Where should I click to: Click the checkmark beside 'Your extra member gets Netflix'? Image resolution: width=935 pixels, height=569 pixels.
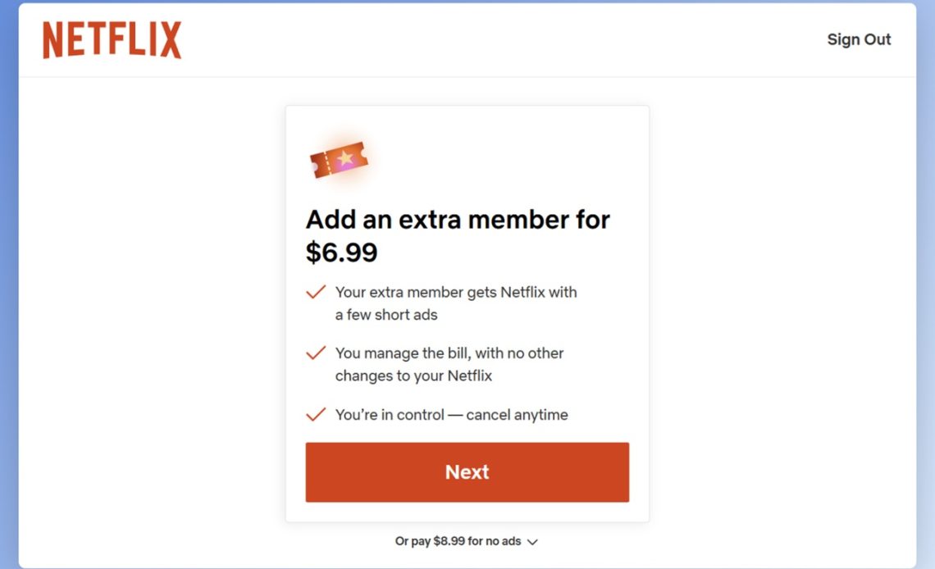(316, 292)
